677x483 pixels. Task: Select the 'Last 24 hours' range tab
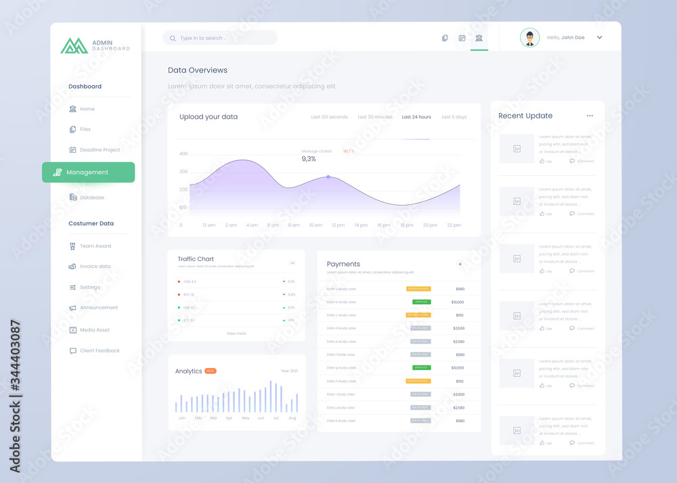point(416,117)
